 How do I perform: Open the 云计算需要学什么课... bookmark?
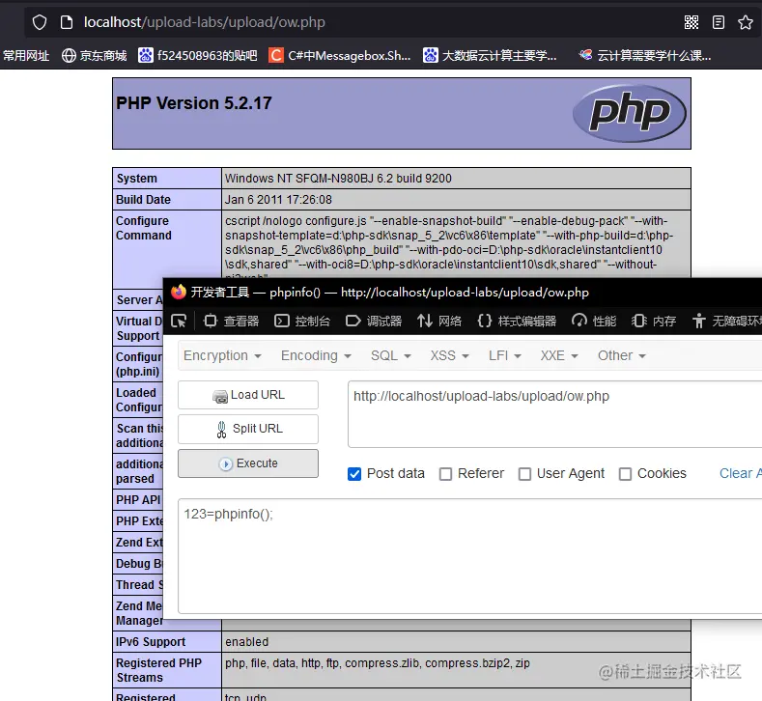coord(645,55)
